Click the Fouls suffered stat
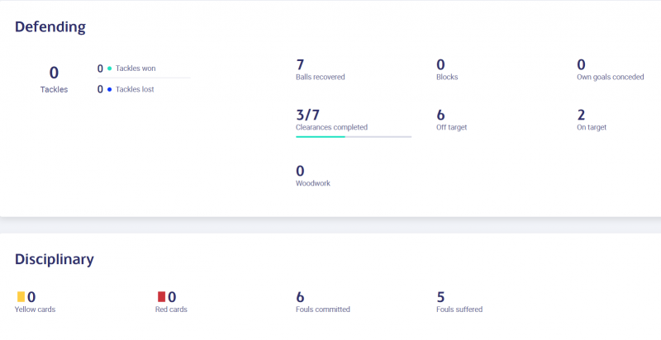This screenshot has width=661, height=340. tap(459, 302)
